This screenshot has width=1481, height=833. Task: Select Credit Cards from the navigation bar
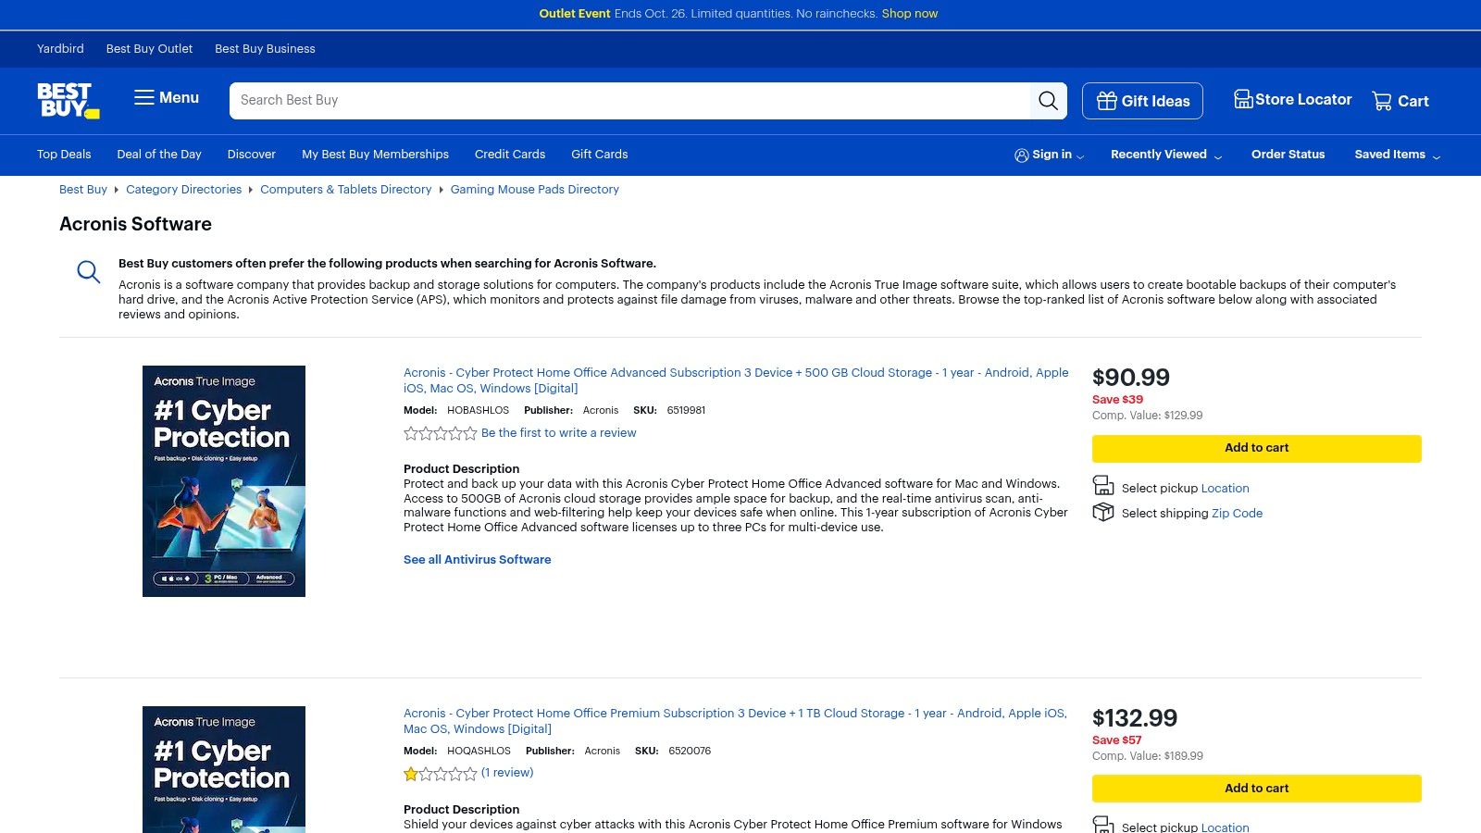[509, 155]
